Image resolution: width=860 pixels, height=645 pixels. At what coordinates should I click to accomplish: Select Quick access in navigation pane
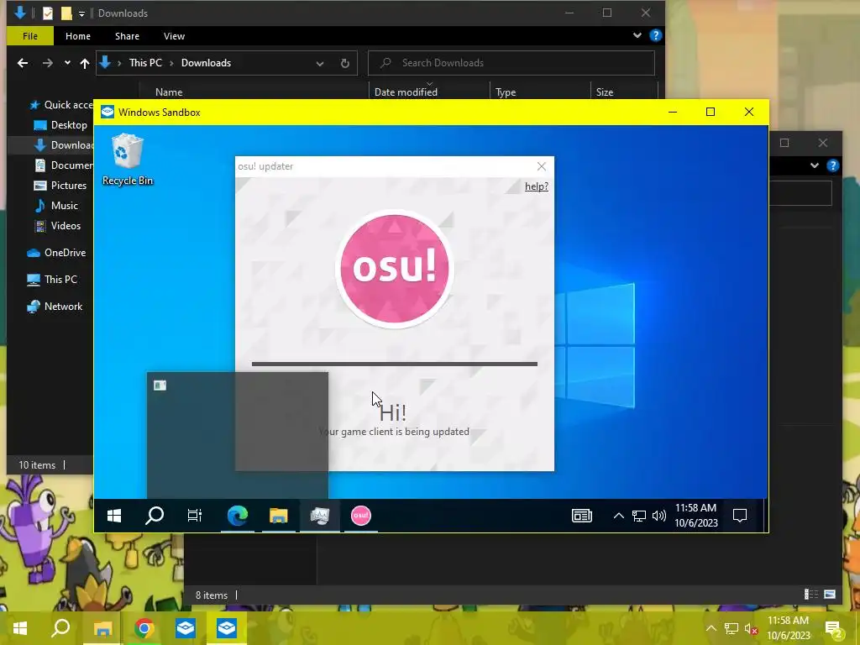point(61,105)
